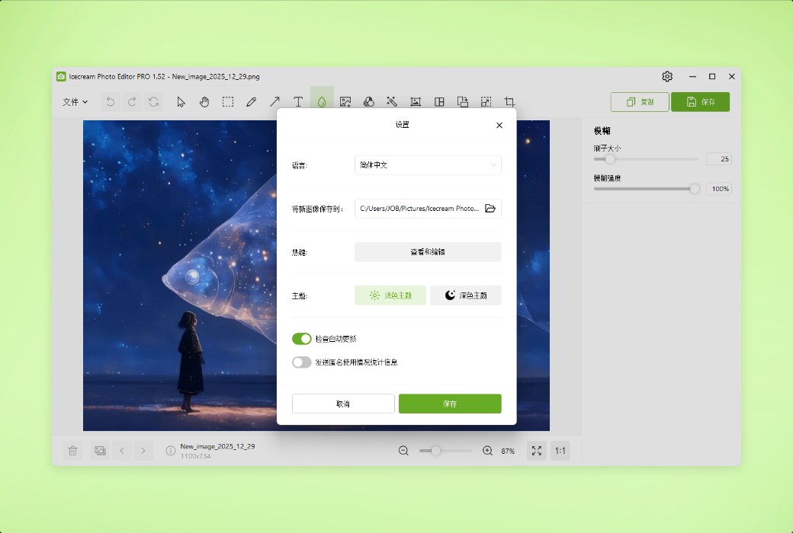Open the language selection dropdown
This screenshot has width=793, height=533.
pyautogui.click(x=427, y=164)
